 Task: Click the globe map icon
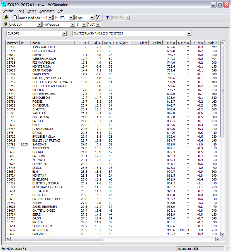(x=6, y=24)
